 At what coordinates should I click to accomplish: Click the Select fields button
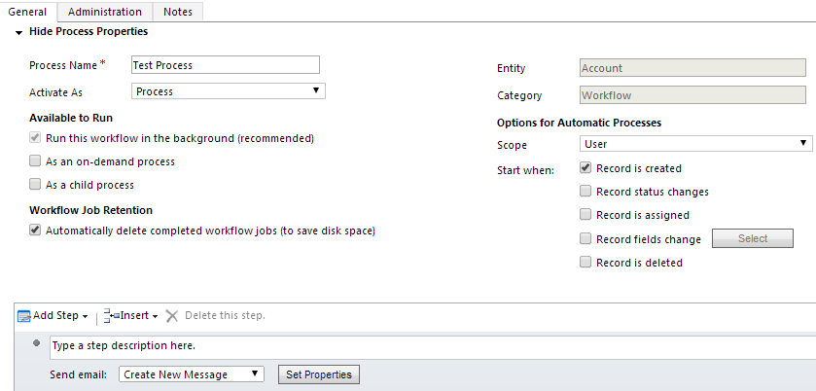(752, 238)
